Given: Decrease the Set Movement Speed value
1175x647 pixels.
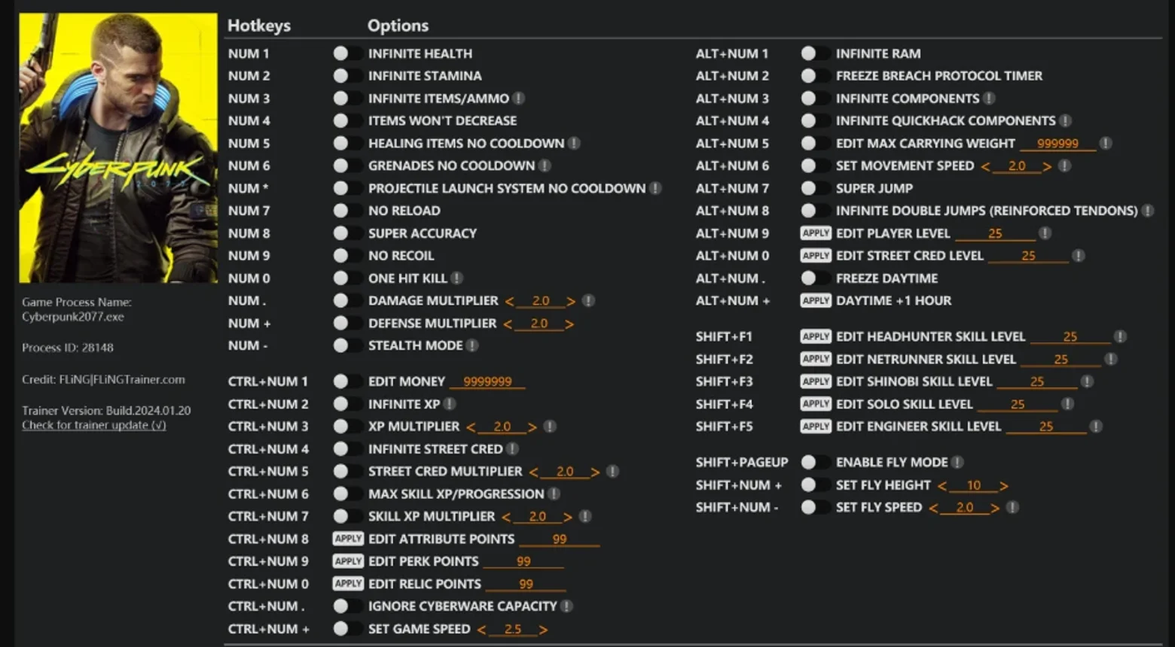Looking at the screenshot, I should tap(986, 166).
